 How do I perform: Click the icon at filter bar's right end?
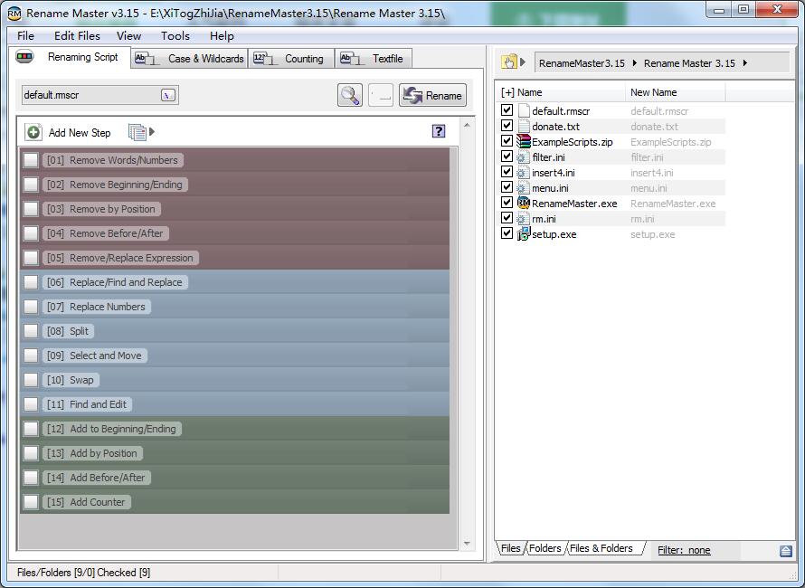pyautogui.click(x=785, y=551)
